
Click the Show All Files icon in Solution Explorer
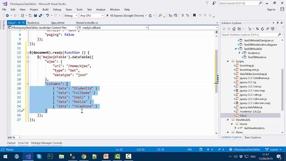273,29
